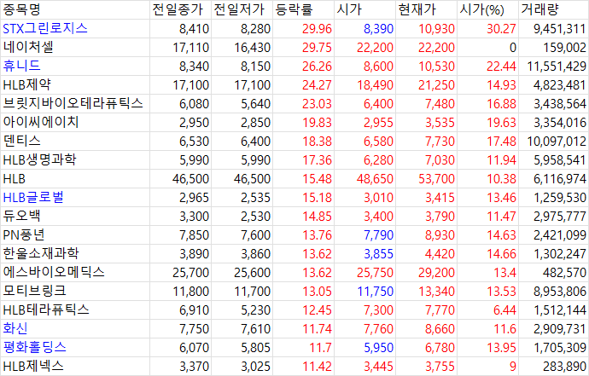Viewport: 589px width, 376px height.
Task: Click 전일저가 value 2,530
Action: coord(255,217)
